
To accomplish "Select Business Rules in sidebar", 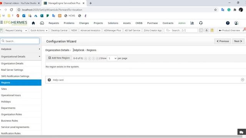I will coord(21,121).
